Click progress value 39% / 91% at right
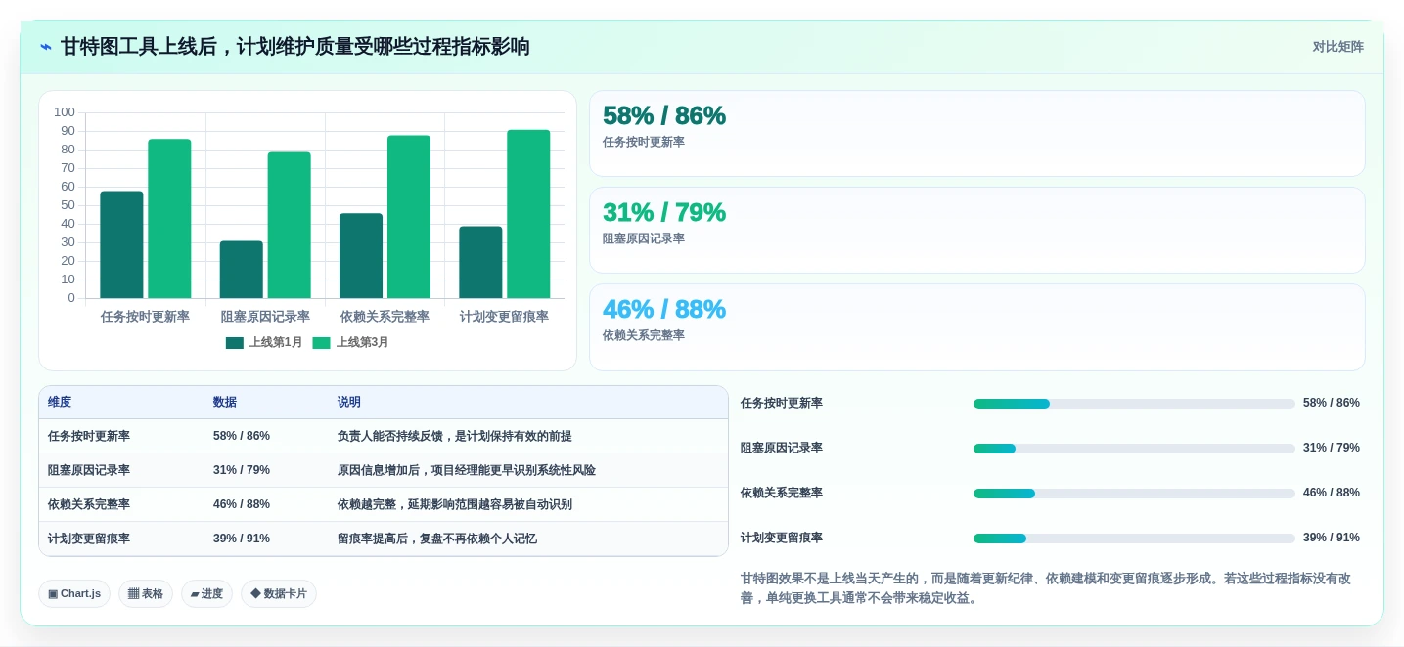1404x647 pixels. 1332,538
